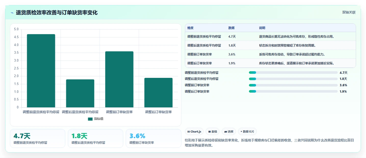Viewport: 366px width, 158px height.
Task: Click the caption paragraph starting 柱形用于展示
Action: click(x=269, y=143)
